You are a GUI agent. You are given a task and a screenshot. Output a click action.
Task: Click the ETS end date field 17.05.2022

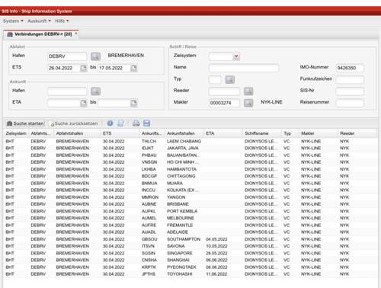(114, 68)
